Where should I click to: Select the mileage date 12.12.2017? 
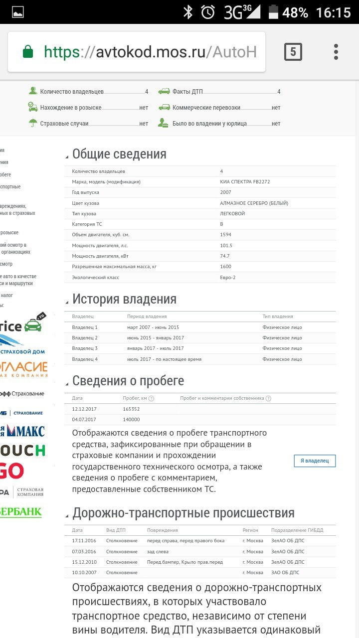pyautogui.click(x=84, y=409)
